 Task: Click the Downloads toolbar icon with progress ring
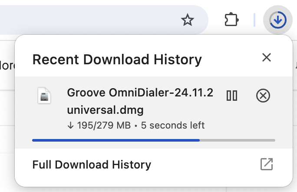278,20
